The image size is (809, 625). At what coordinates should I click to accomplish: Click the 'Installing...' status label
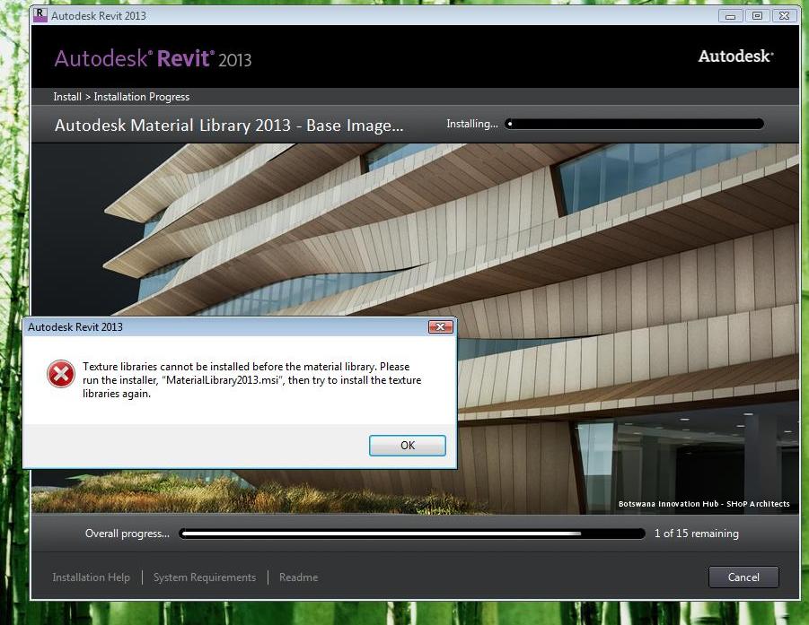[471, 124]
